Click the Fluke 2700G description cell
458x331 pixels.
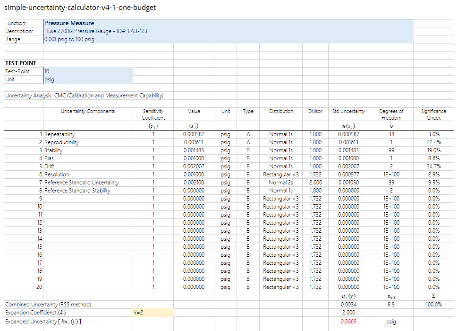coord(228,31)
